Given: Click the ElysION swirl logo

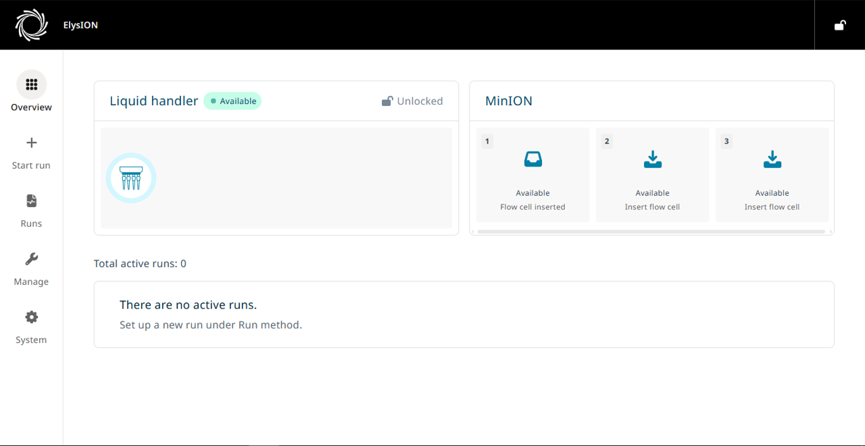Looking at the screenshot, I should 32,25.
